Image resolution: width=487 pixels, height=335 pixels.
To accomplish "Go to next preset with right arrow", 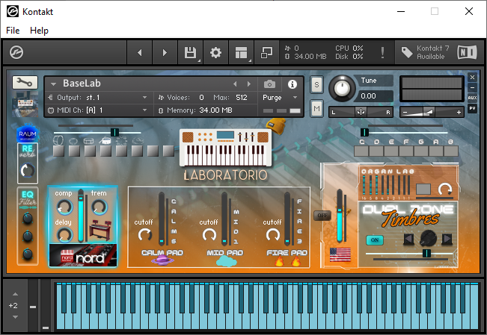I will point(165,53).
